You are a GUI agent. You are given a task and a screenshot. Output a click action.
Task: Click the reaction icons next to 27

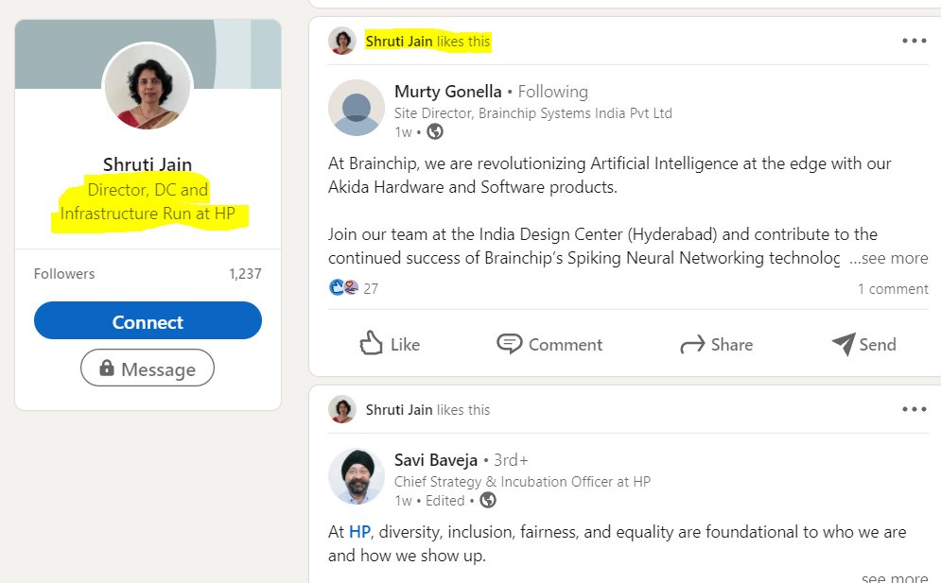[343, 288]
